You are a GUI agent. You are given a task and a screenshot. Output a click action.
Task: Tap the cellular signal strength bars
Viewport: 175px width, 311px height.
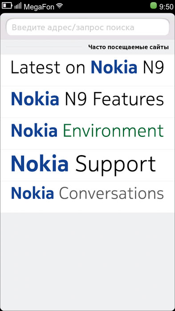[x=18, y=6]
